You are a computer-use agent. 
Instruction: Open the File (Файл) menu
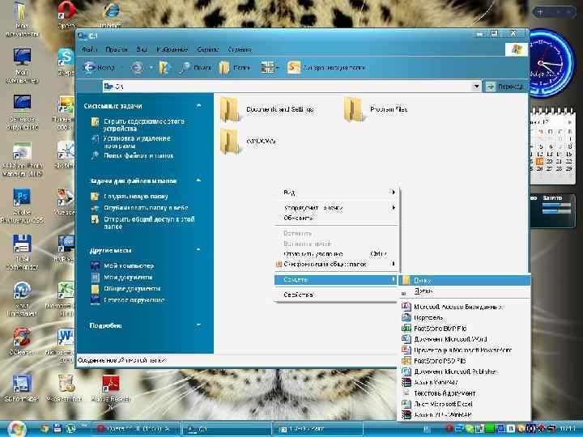(x=89, y=49)
